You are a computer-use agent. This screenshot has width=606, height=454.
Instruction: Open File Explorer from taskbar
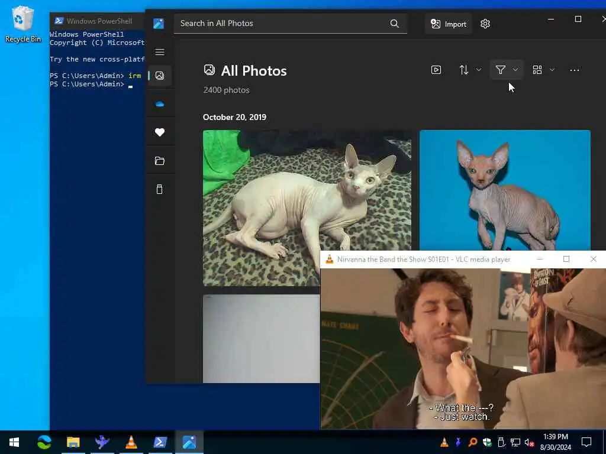pos(73,442)
